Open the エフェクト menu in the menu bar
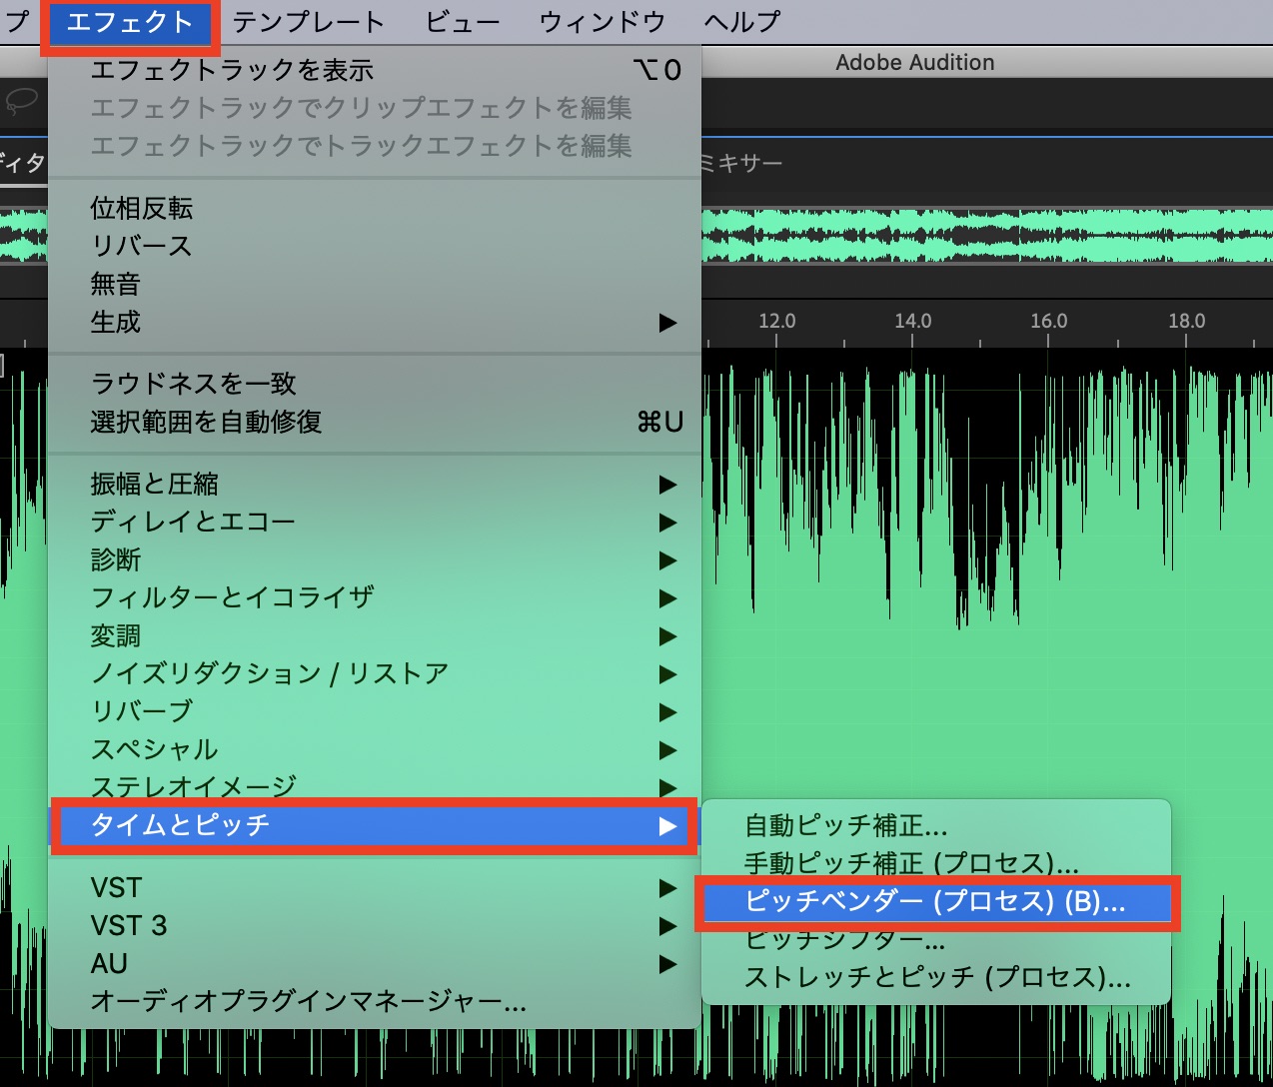The width and height of the screenshot is (1273, 1087). point(129,22)
